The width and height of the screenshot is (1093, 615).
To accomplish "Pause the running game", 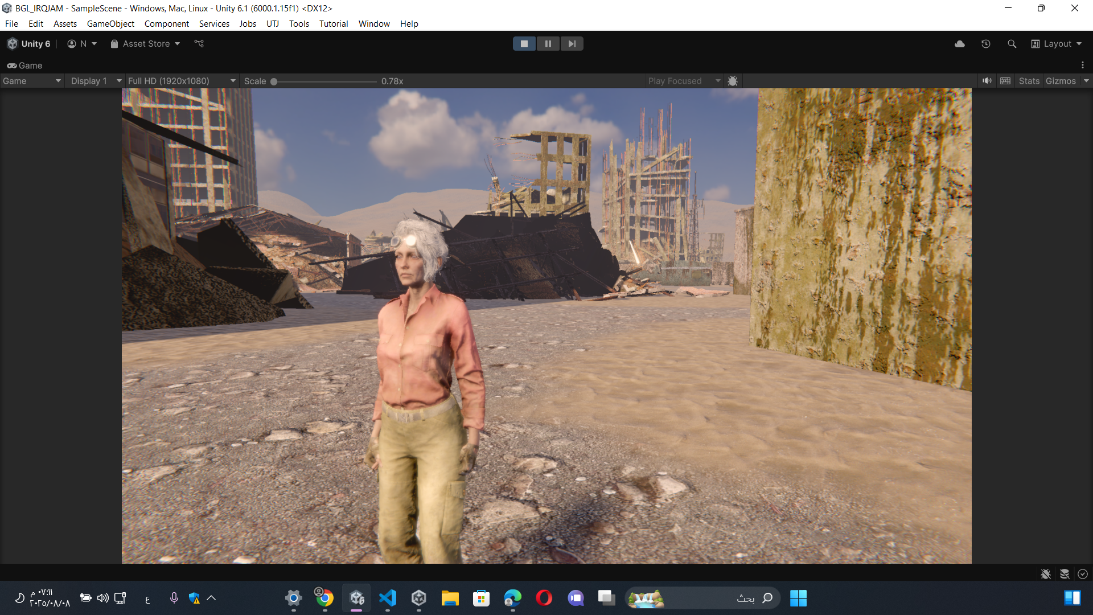I will [548, 44].
